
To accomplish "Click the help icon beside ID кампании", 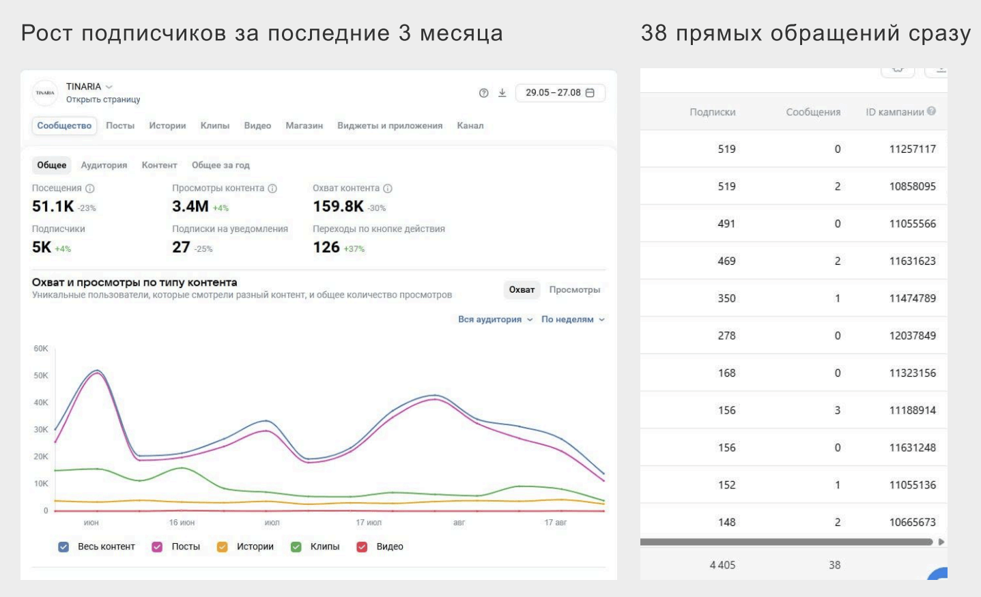I will [932, 111].
